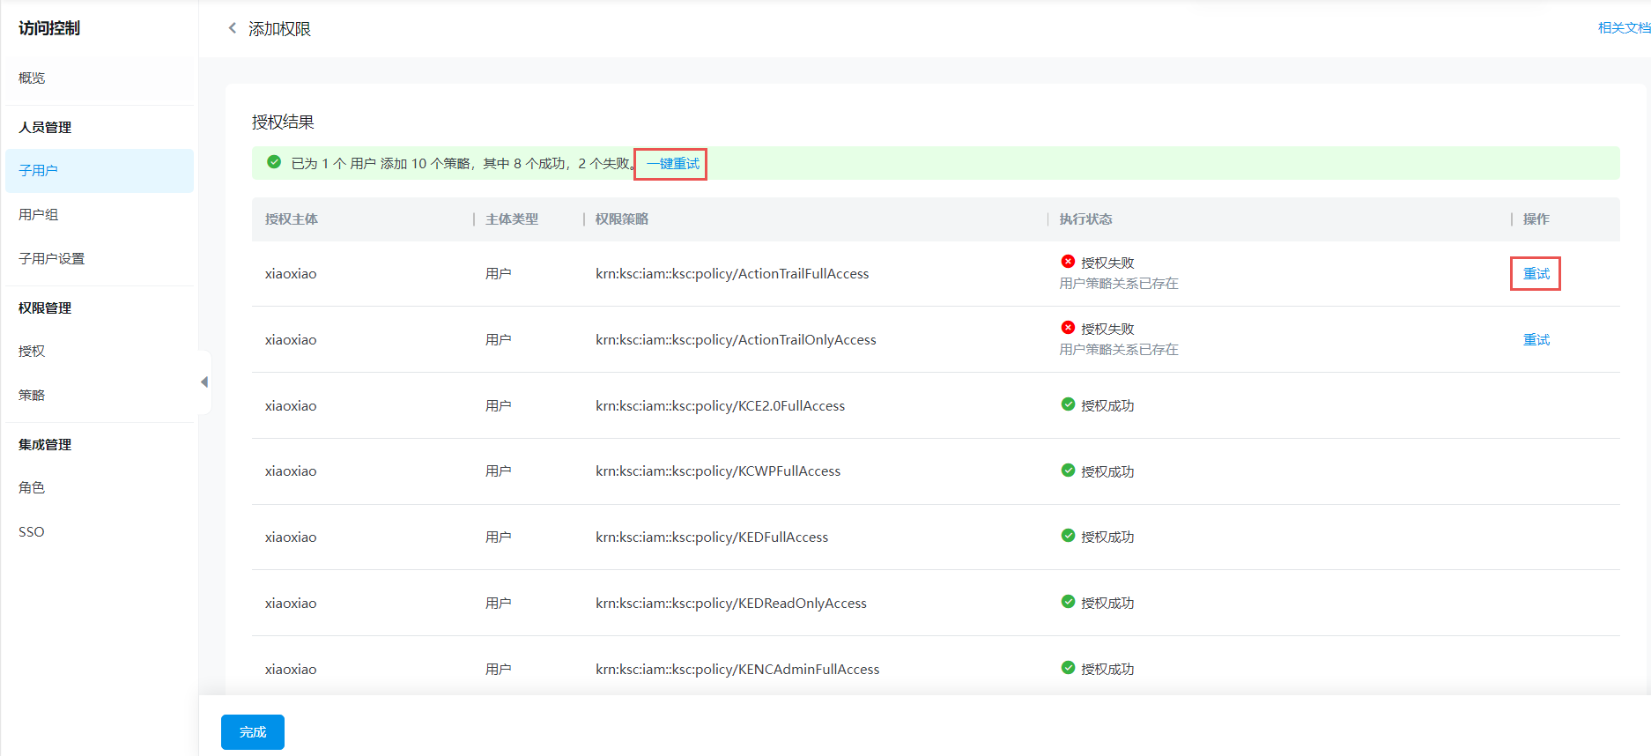Open the 策略 sidebar item

pos(32,396)
